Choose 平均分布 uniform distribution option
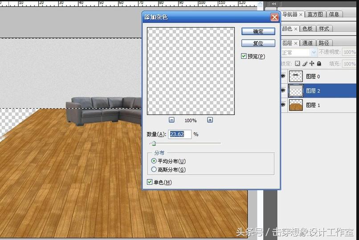This screenshot has height=240, width=359. coord(154,161)
